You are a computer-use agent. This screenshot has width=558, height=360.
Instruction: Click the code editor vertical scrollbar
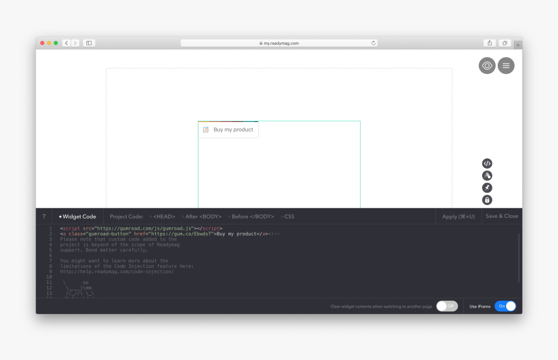pyautogui.click(x=519, y=258)
